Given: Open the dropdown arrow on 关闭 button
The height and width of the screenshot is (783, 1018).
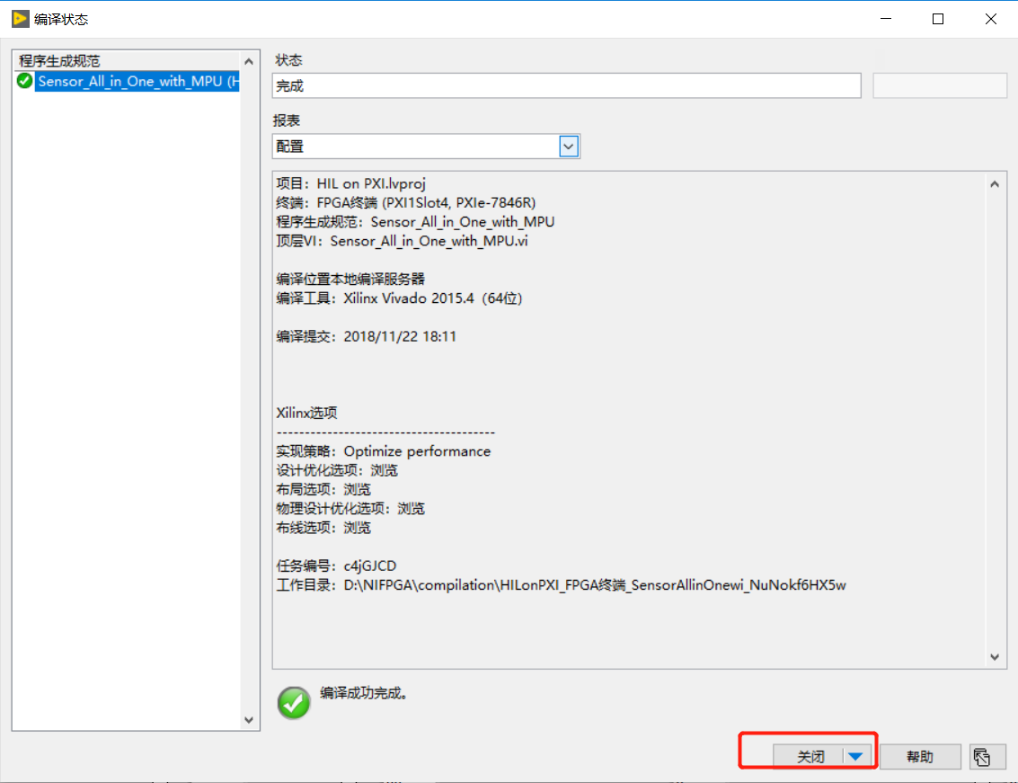Looking at the screenshot, I should click(855, 756).
